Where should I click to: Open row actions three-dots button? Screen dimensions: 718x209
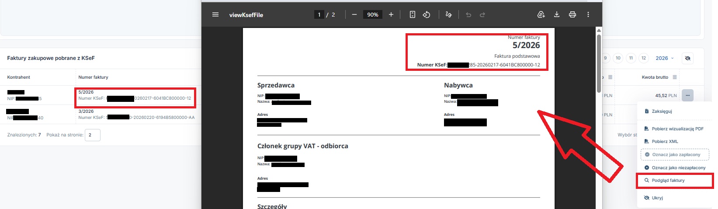[x=687, y=95]
